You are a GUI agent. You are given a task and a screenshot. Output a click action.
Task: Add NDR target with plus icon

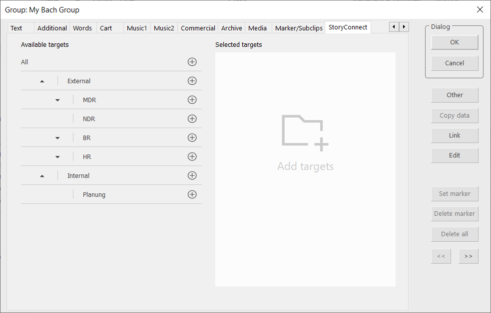[x=192, y=119]
